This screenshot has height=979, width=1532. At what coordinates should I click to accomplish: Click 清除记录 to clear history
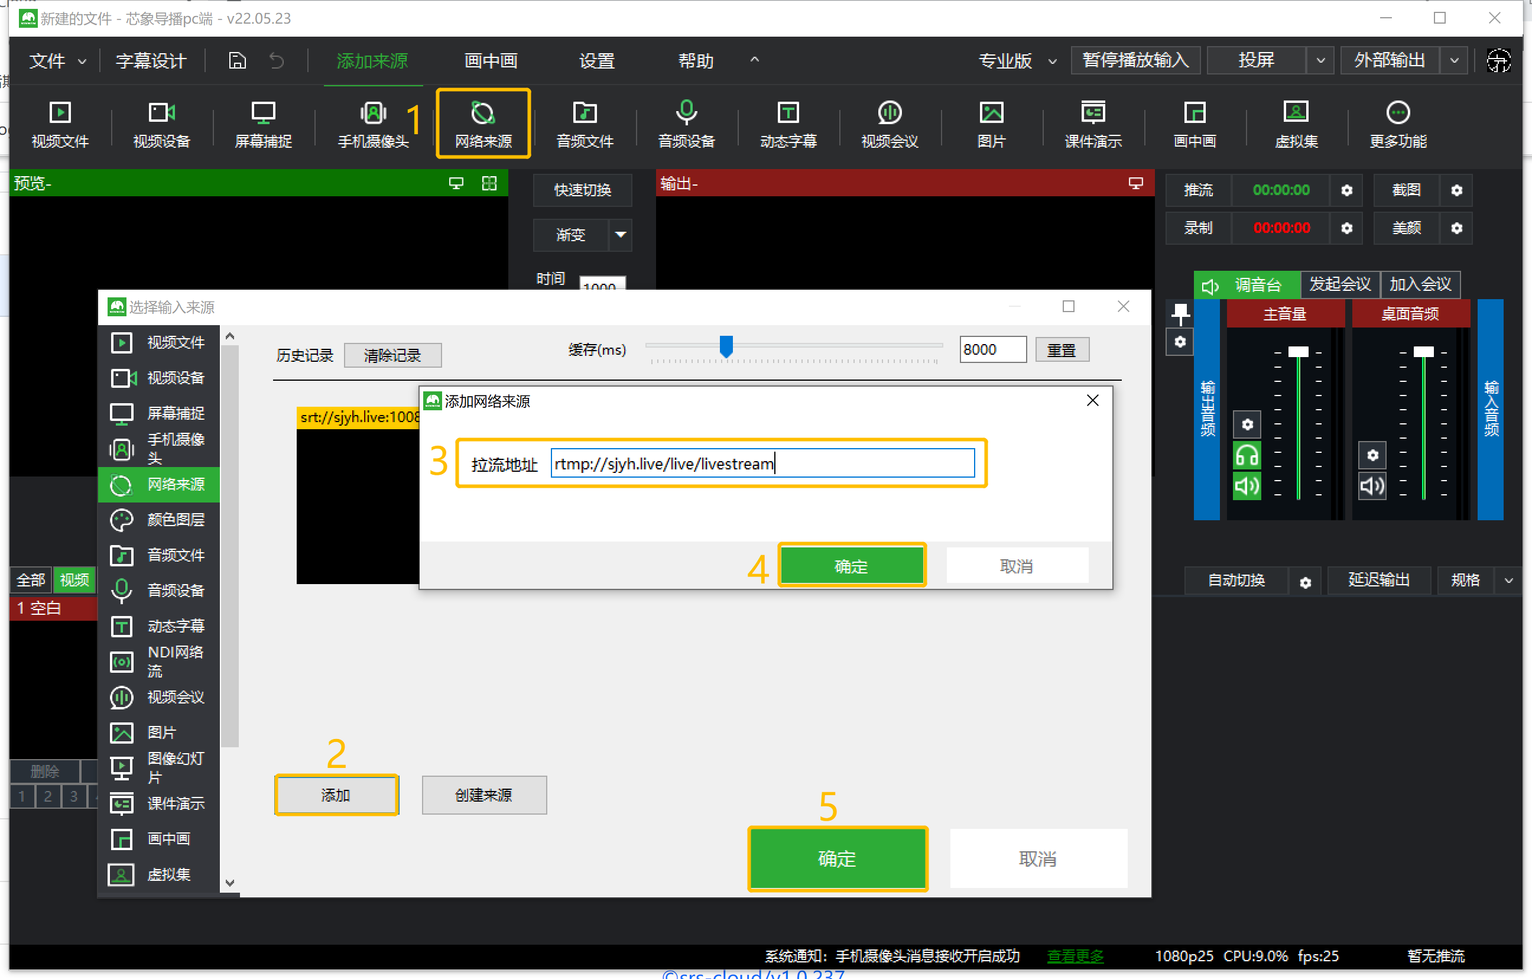392,355
